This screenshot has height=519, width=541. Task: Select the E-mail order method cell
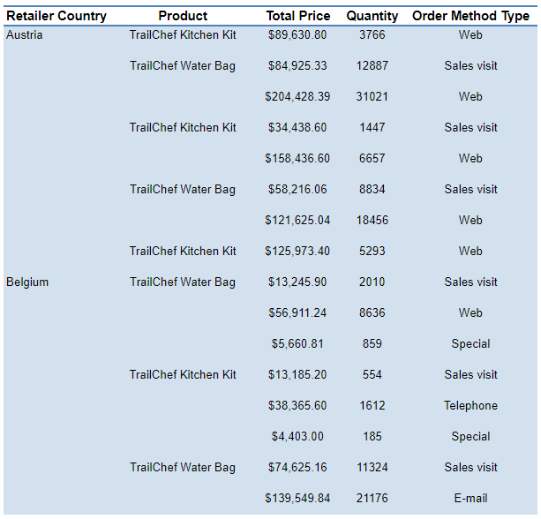click(x=470, y=499)
